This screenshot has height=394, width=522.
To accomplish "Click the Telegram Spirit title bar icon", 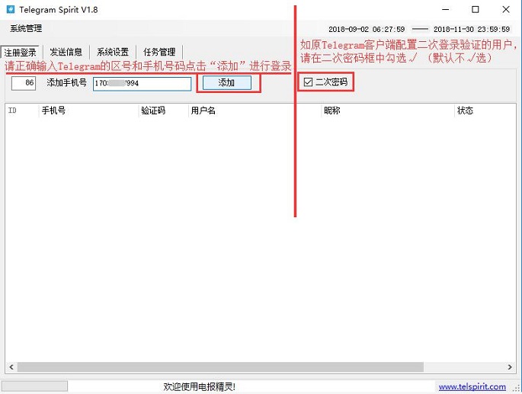I will [11, 10].
